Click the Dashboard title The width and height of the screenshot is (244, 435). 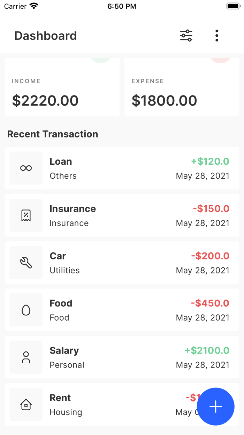tap(45, 35)
